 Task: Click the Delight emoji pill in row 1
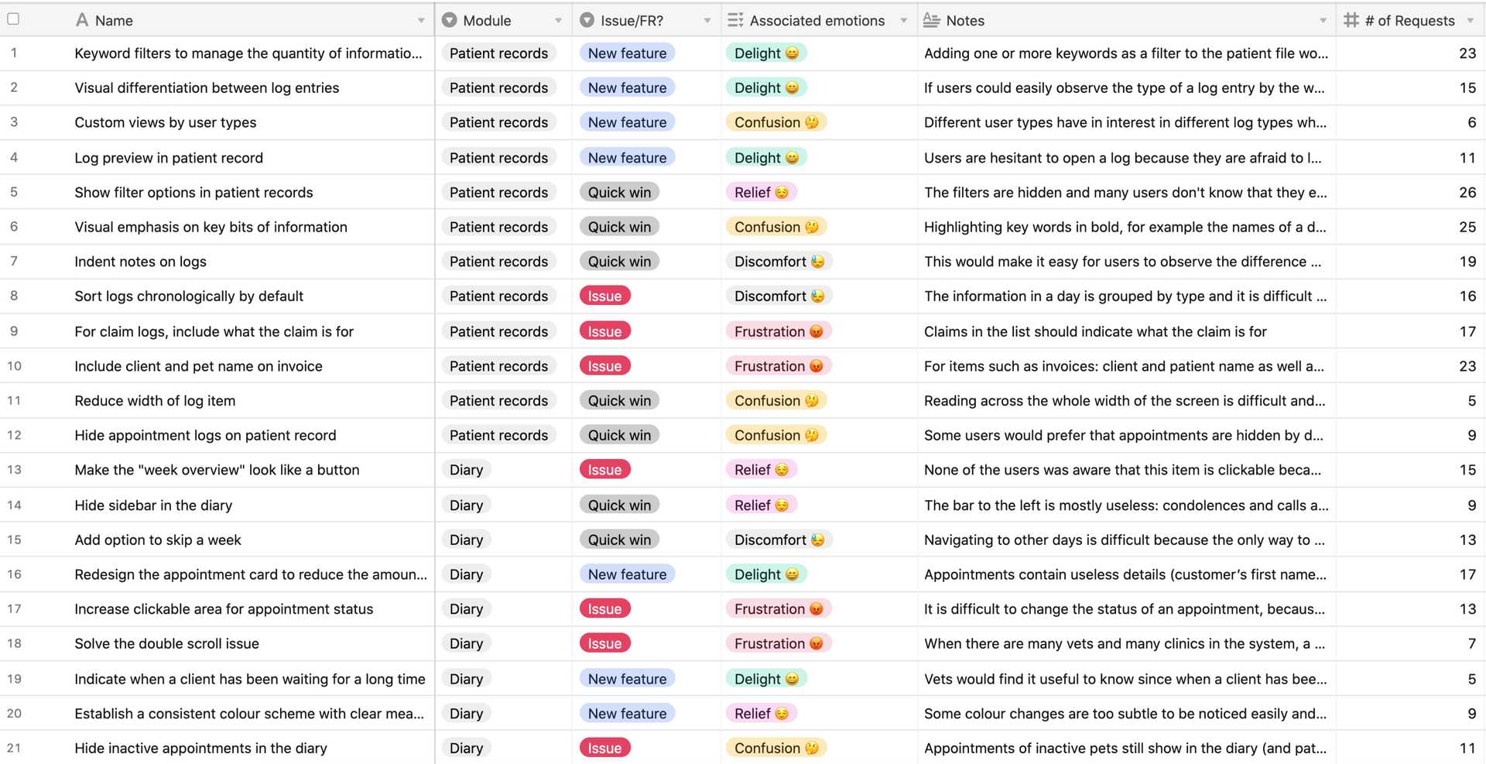pos(766,53)
